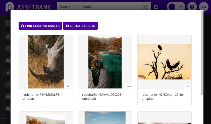The height and width of the screenshot is (124, 211).
Task: Open the lightbox counter showing 1
Action: pos(172,7)
